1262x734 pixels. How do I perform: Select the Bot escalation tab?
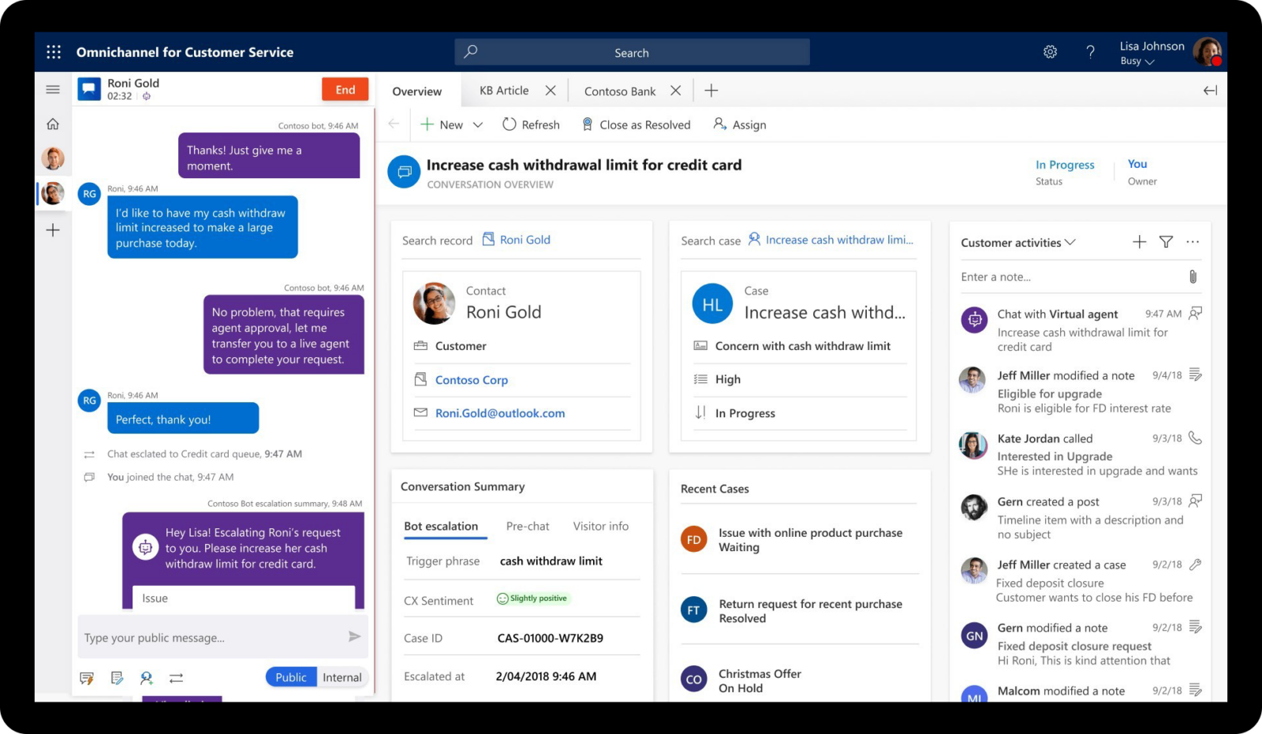(441, 526)
